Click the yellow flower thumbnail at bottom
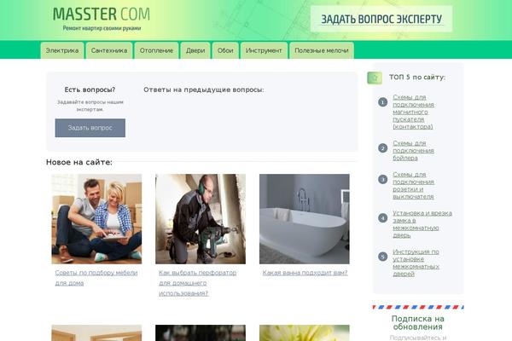The width and height of the screenshot is (512, 341). click(305, 332)
